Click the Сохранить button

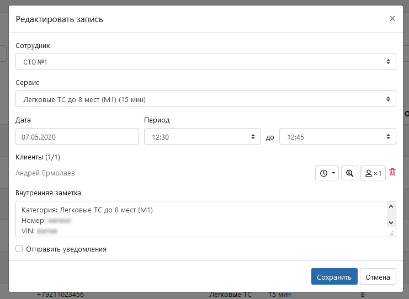coord(334,276)
